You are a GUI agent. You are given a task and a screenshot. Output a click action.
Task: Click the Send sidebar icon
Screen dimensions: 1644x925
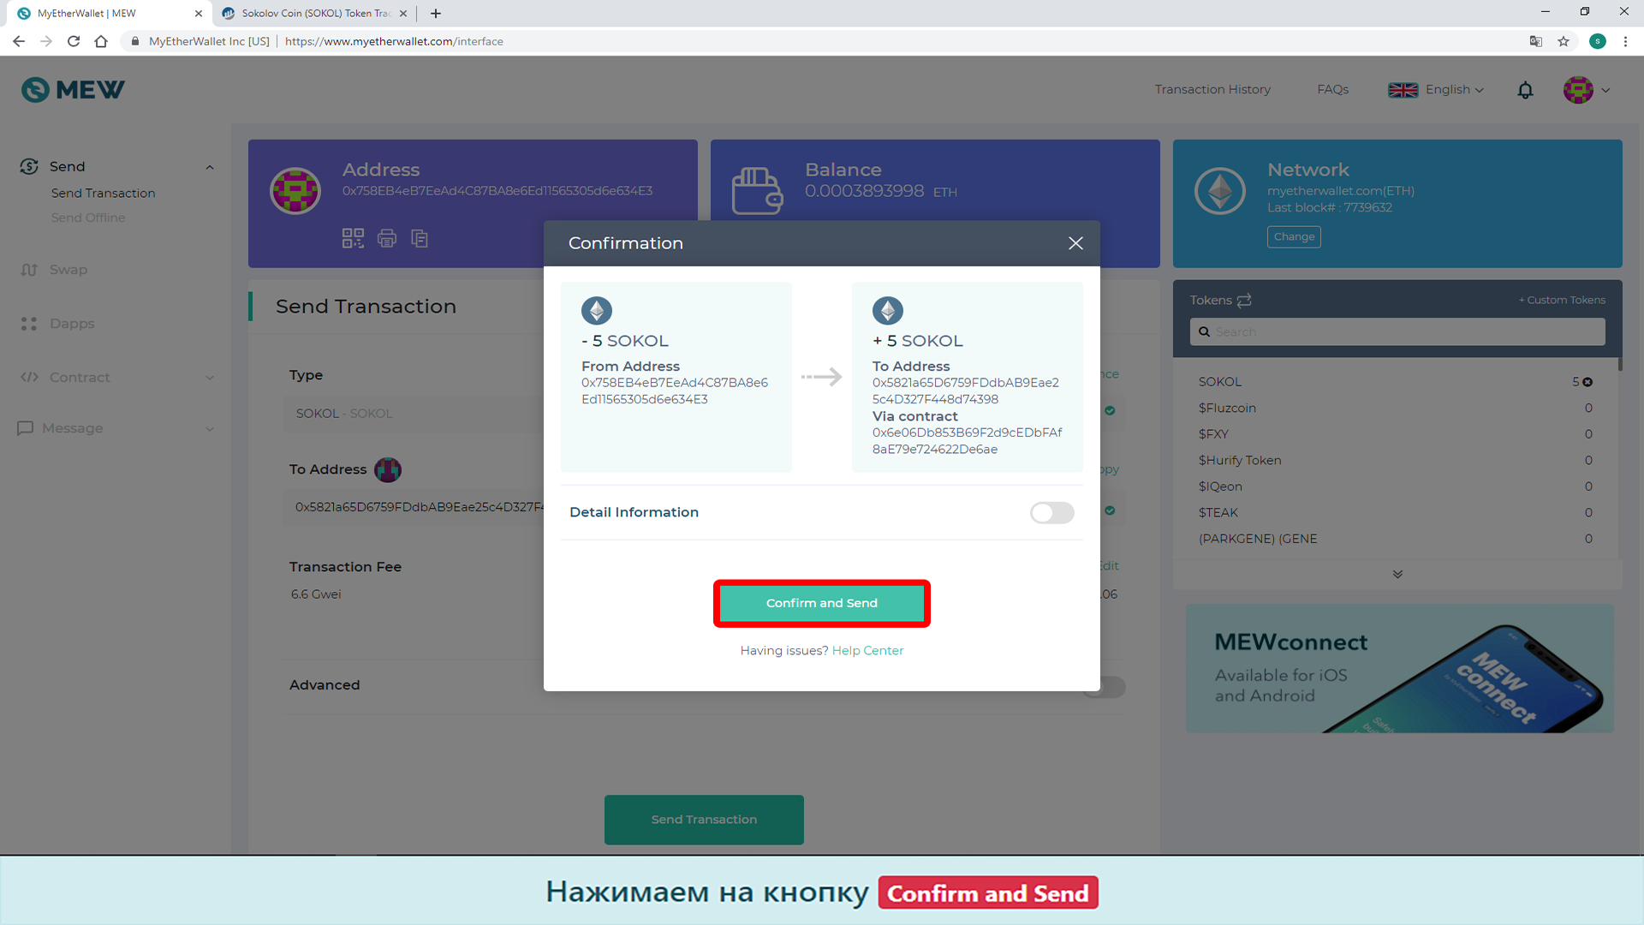[29, 166]
